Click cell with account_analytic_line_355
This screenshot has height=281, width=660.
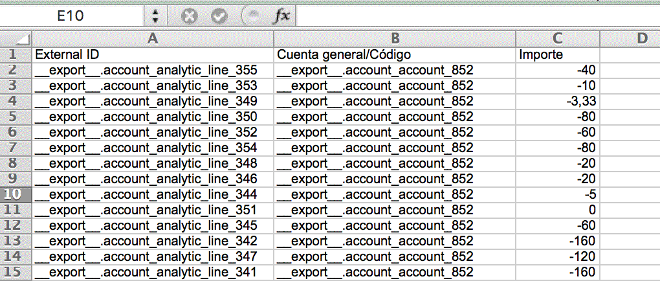[x=153, y=71]
